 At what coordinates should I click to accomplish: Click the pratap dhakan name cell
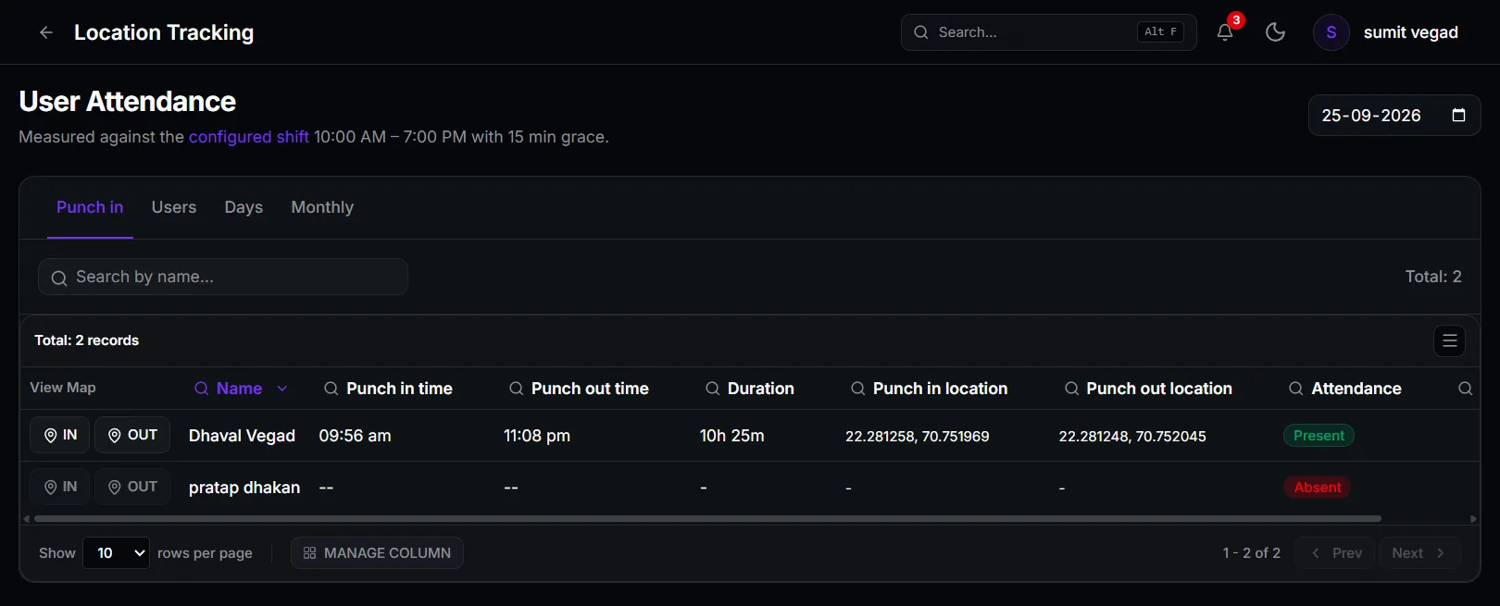(x=244, y=488)
